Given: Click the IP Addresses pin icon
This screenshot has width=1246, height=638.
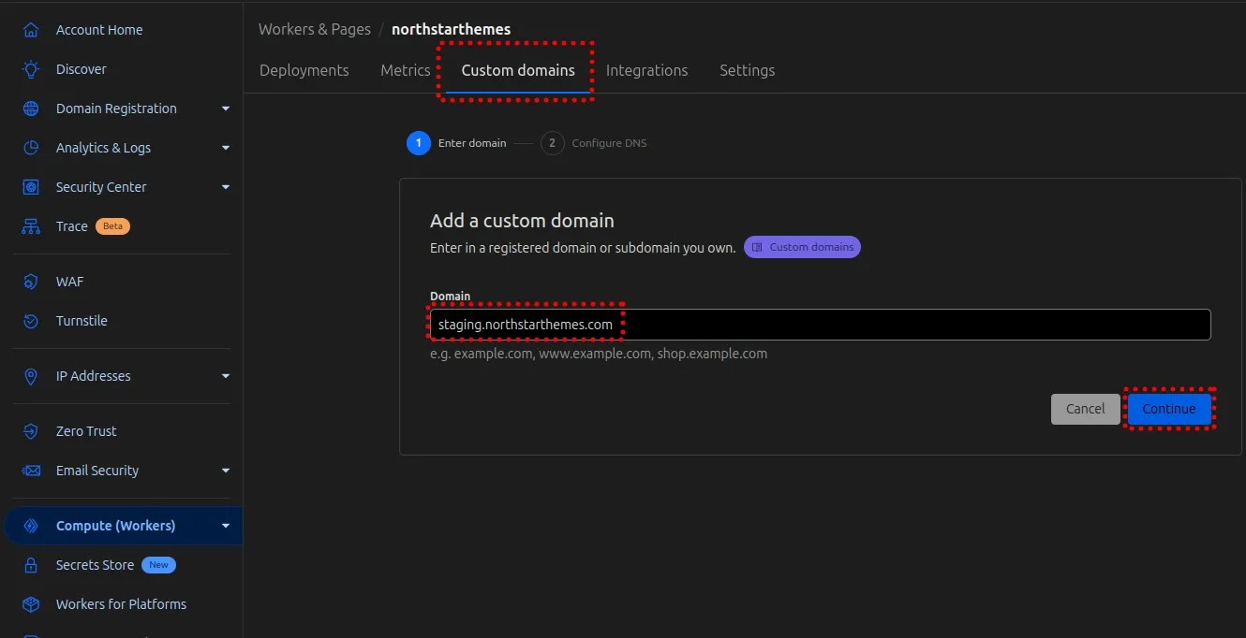Looking at the screenshot, I should coord(31,376).
